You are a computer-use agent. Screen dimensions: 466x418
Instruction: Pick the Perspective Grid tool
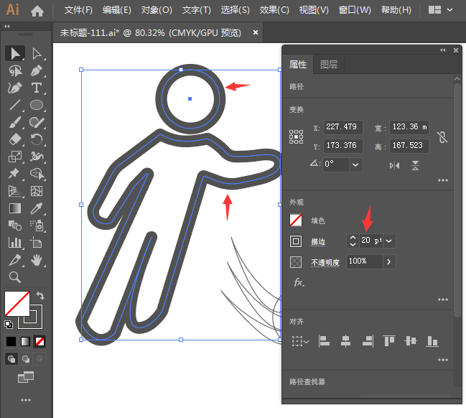coord(15,191)
